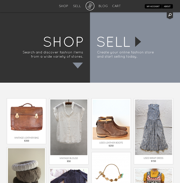Viewport: 180px width, 183px height.
Task: View the used wrap dress photo
Action: coord(153,127)
